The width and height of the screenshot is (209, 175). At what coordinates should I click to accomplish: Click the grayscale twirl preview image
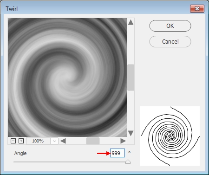[x=67, y=78]
